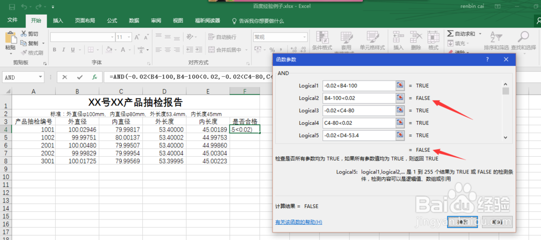The height and width of the screenshot is (240, 541).
Task: Open the Name Box dropdown showing AND
Action: click(41, 77)
